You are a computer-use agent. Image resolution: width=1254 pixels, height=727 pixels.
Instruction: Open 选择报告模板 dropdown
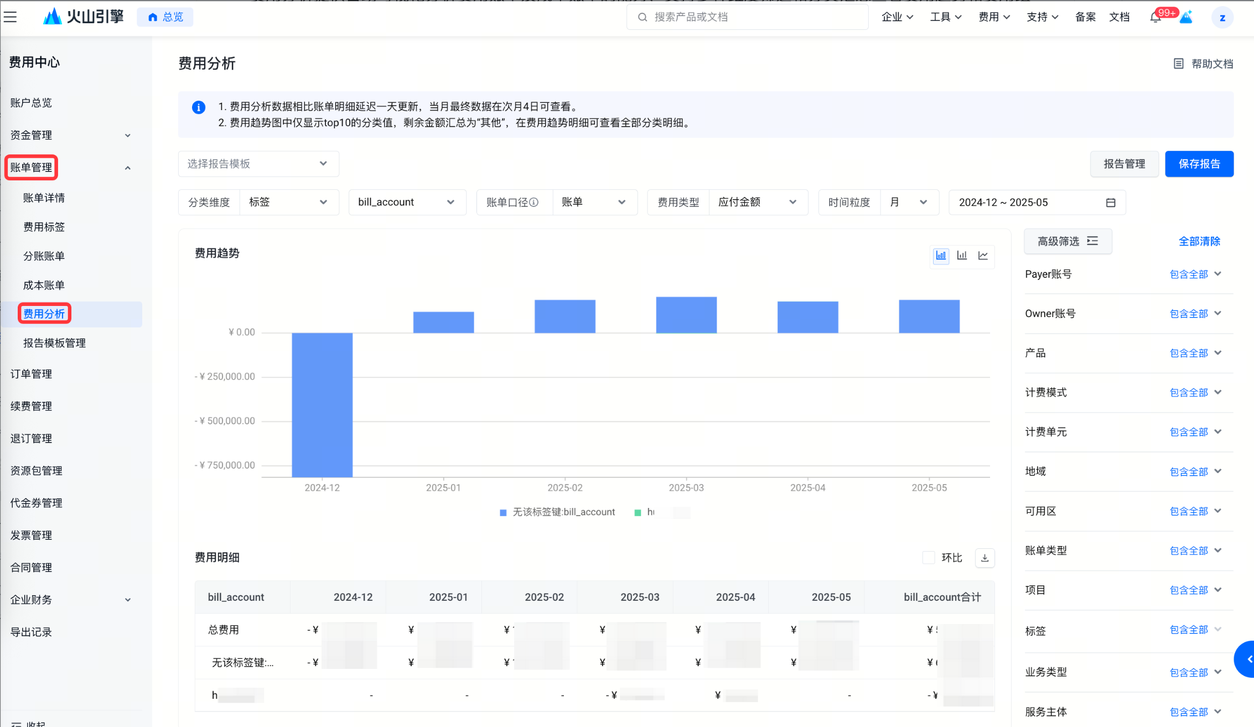pos(258,164)
